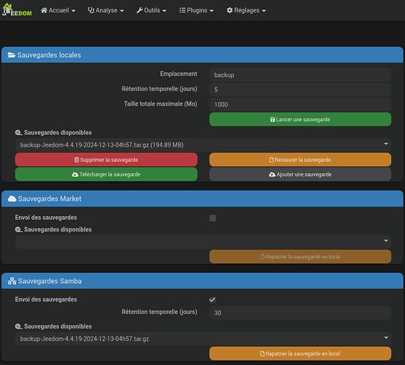Click the Rétention temporelle field showing 30
This screenshot has height=365, width=405.
pyautogui.click(x=300, y=313)
